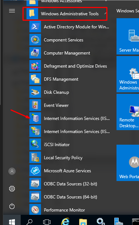Open the Power options button
139x225 pixels.
(x=12, y=206)
